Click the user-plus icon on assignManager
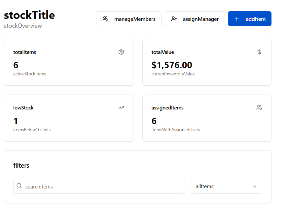 point(174,19)
